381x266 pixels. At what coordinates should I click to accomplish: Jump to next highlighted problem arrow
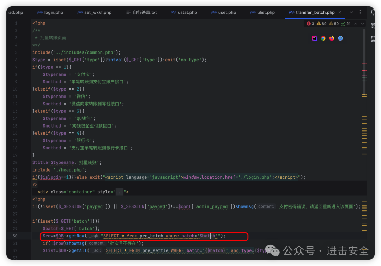pyautogui.click(x=362, y=24)
